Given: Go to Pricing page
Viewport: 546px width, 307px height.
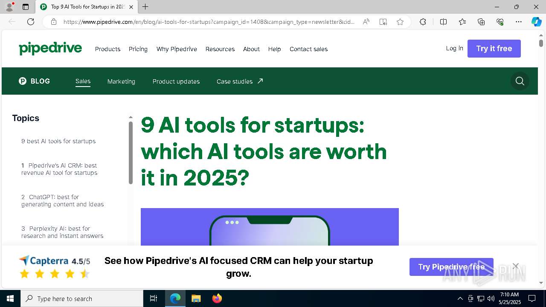Looking at the screenshot, I should click(138, 49).
